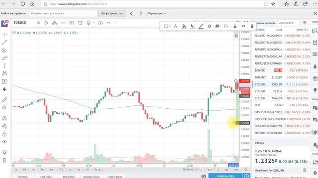Toggle magnet mode in left toolbar
This screenshot has height=178, width=318.
4,118
